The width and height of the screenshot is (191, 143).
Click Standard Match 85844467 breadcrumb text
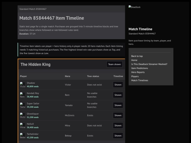(33, 9)
